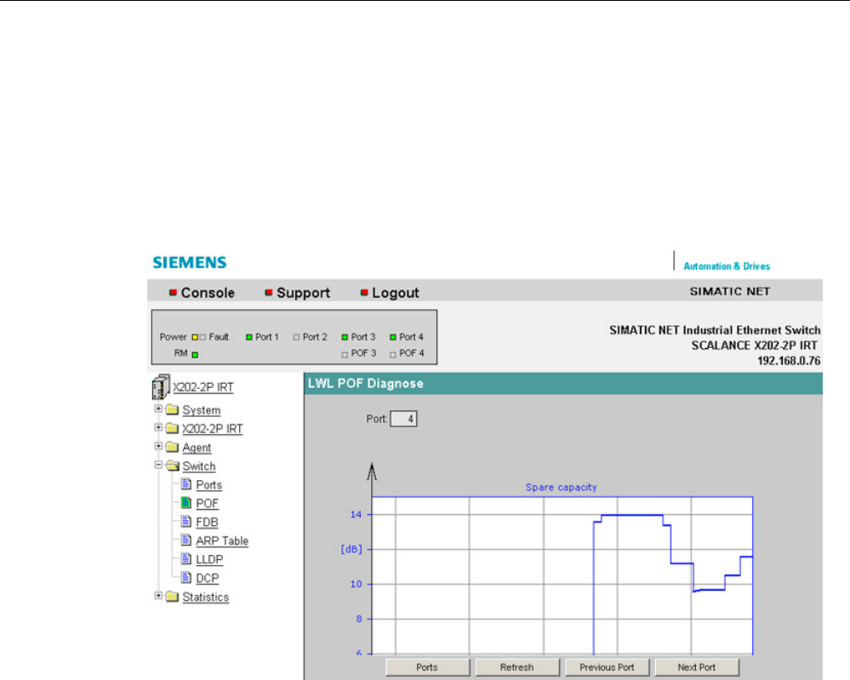Image resolution: width=850 pixels, height=680 pixels.
Task: Click the POF 4 status indicator
Action: [x=393, y=353]
